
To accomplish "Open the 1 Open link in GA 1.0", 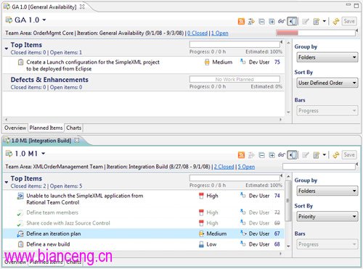I will click(220, 33).
